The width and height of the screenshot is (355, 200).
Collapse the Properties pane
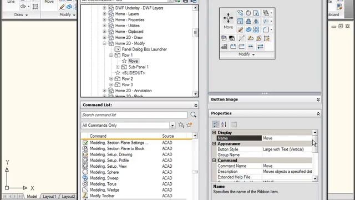[318, 113]
